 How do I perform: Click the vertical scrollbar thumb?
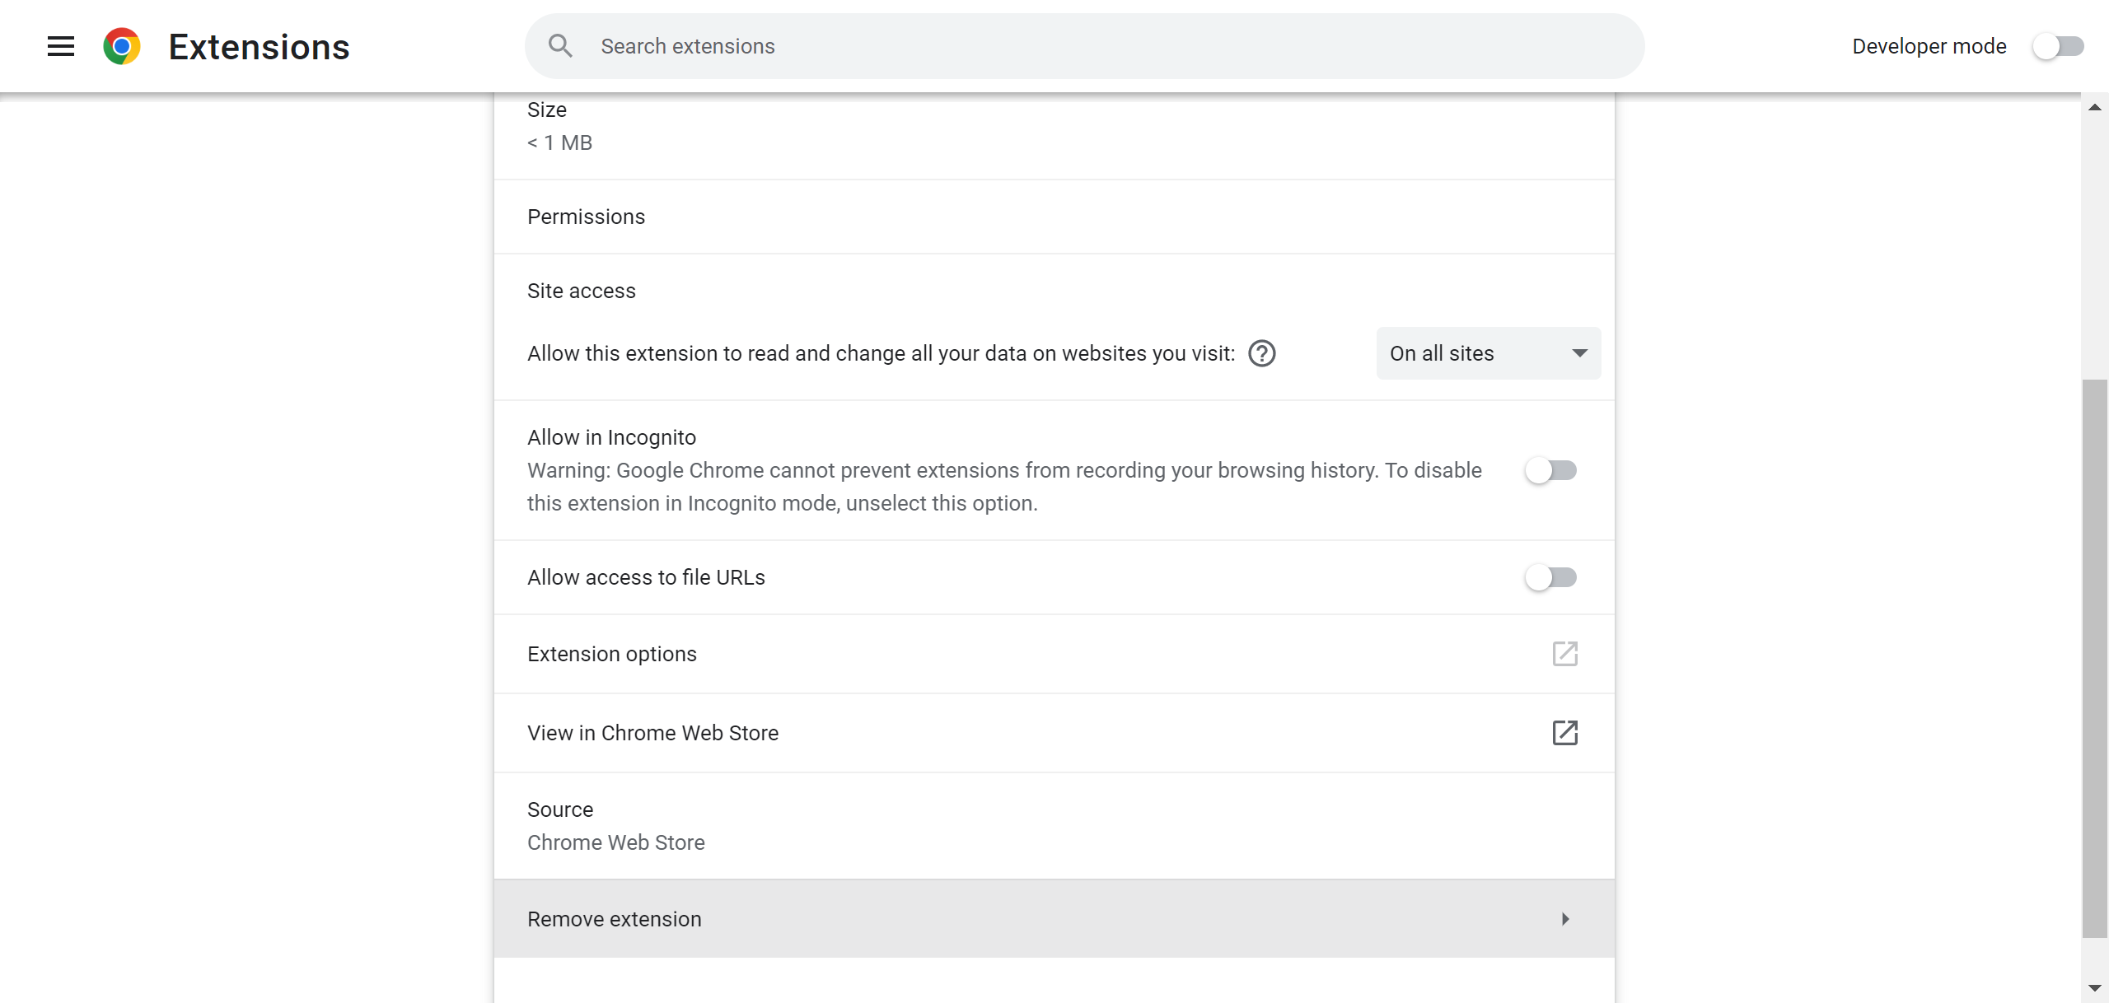tap(2095, 659)
